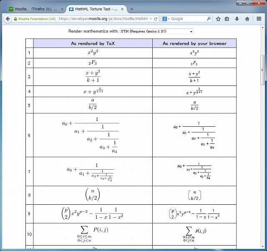
Task: Click the TeX-rendered sum formula in row 10
Action: click(93, 234)
